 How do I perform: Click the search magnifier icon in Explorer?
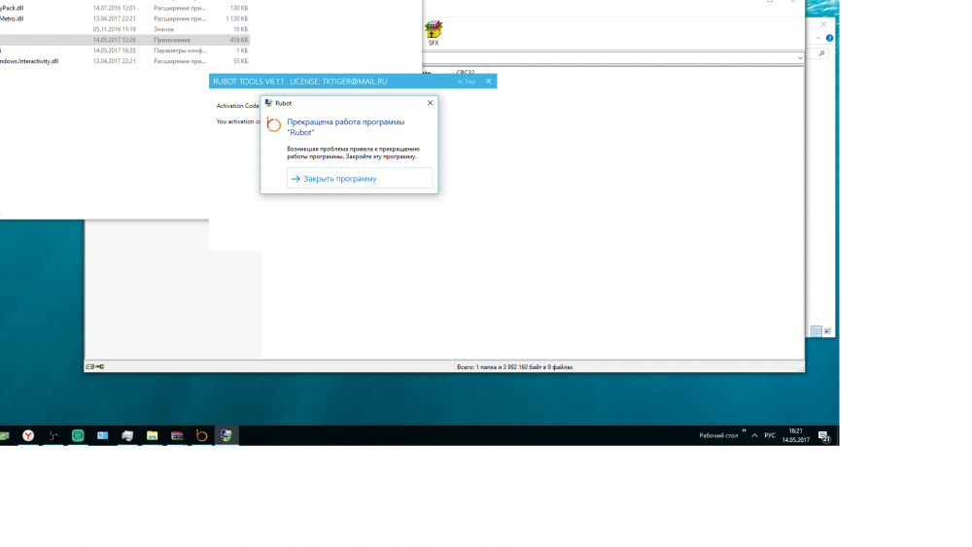[x=822, y=54]
